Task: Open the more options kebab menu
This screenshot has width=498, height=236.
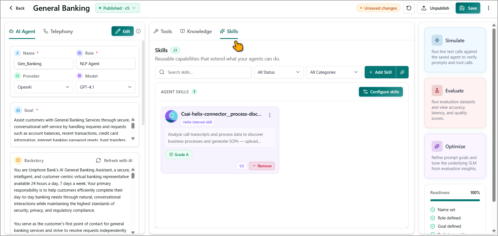Action: 489,8
